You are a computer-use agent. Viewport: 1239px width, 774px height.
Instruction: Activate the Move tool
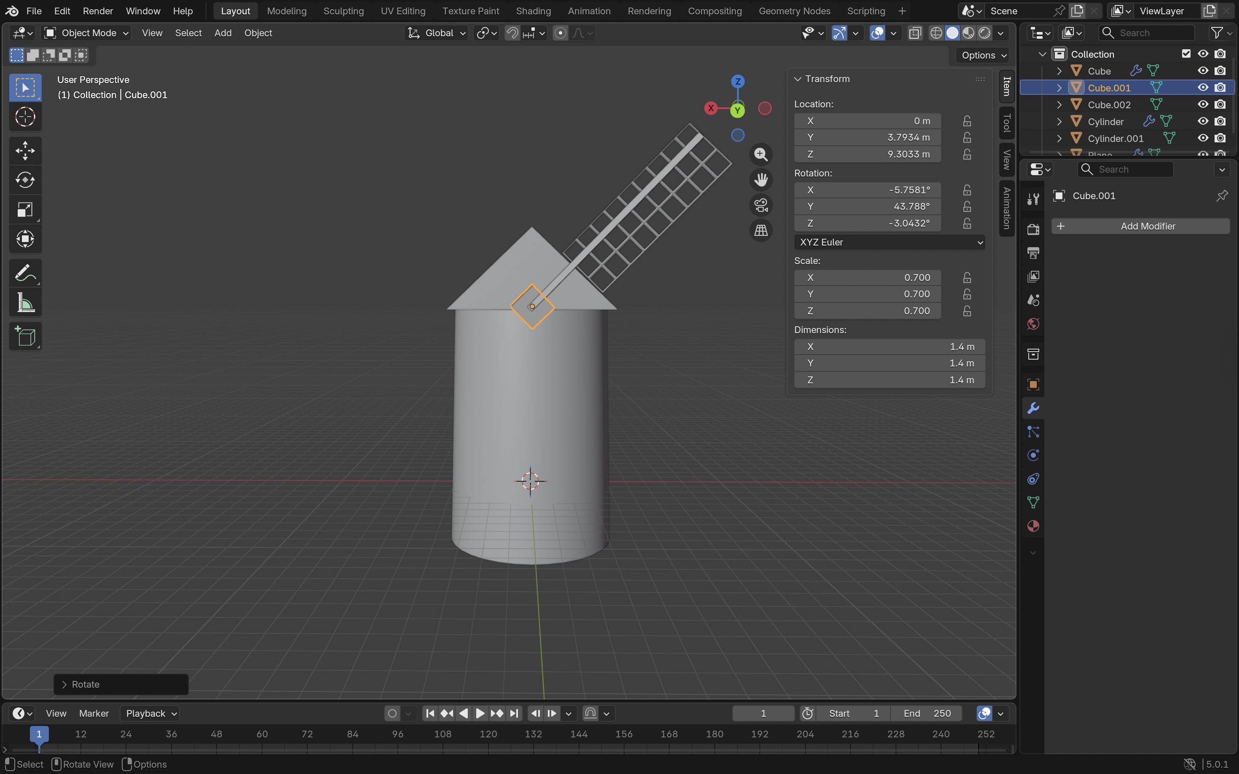point(25,151)
